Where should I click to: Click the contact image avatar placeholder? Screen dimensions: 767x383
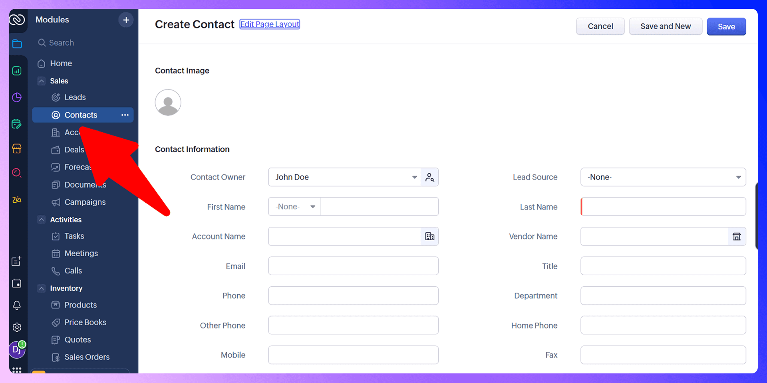(x=168, y=102)
